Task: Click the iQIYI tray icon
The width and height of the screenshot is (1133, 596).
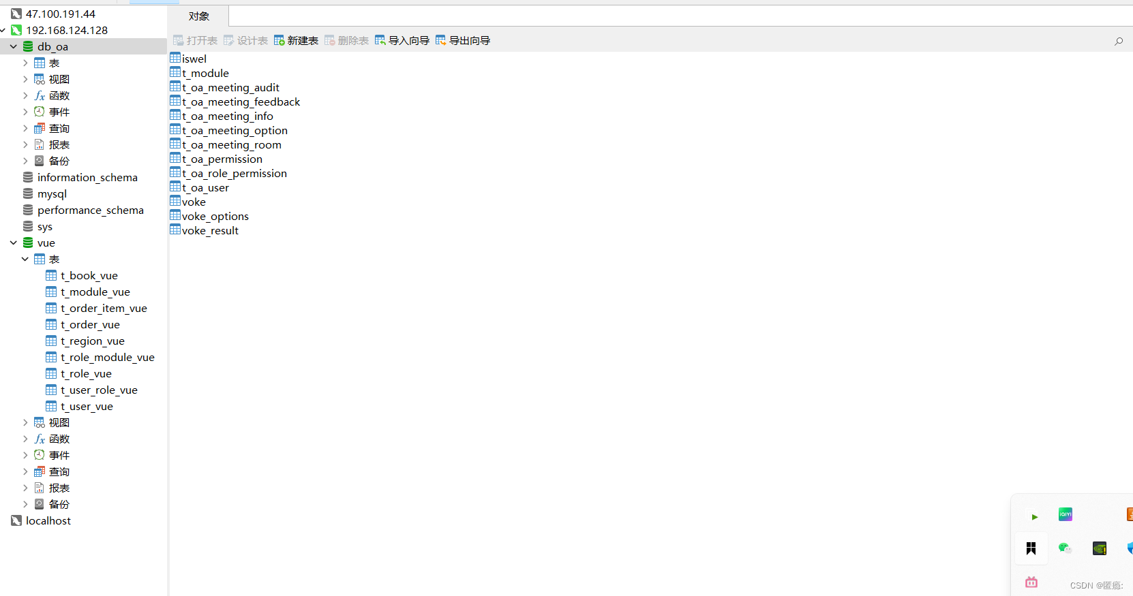Action: pos(1066,514)
